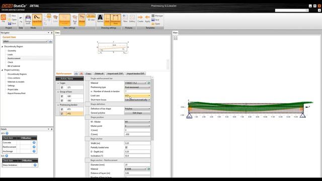Select the Input/Edit mode button
The height and width of the screenshot is (181, 322).
click(37, 20)
